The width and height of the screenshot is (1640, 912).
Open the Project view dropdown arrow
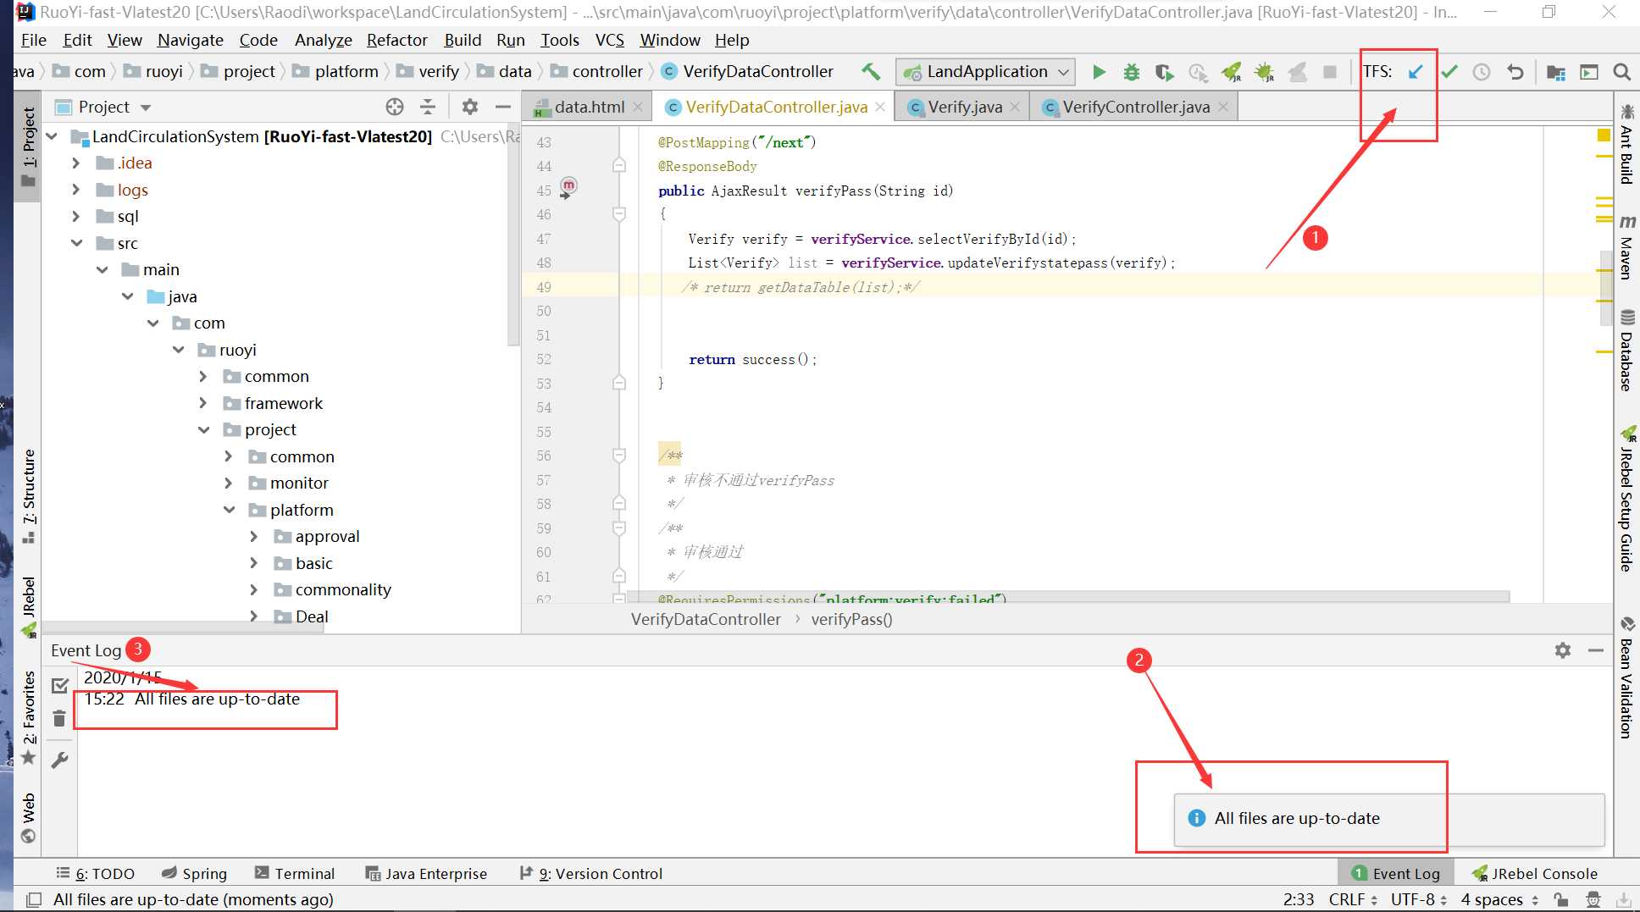click(146, 108)
